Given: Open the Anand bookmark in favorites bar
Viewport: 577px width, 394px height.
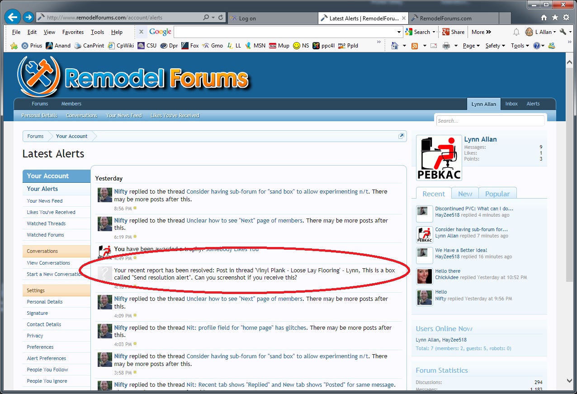Looking at the screenshot, I should [58, 46].
